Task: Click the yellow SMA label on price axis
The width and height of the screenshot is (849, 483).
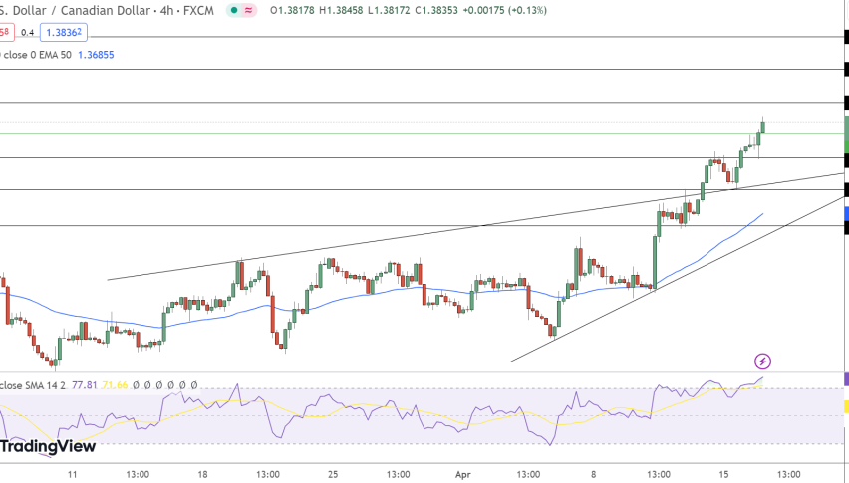Action: point(846,406)
